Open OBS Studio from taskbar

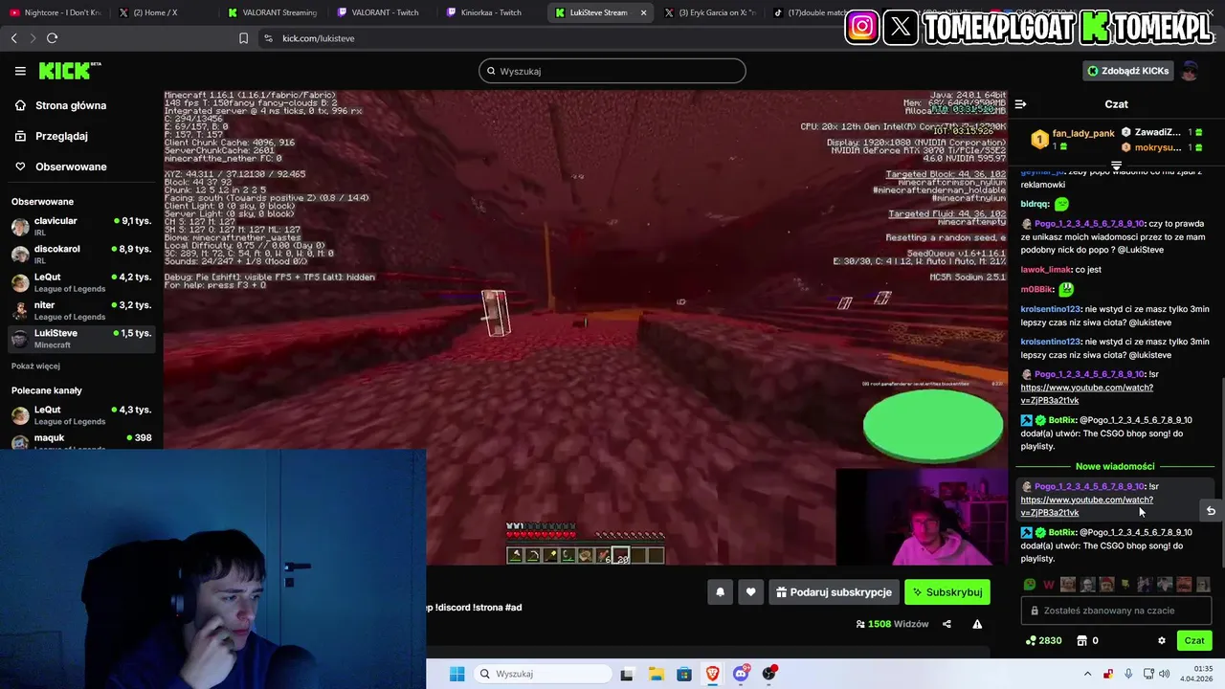coord(769,674)
